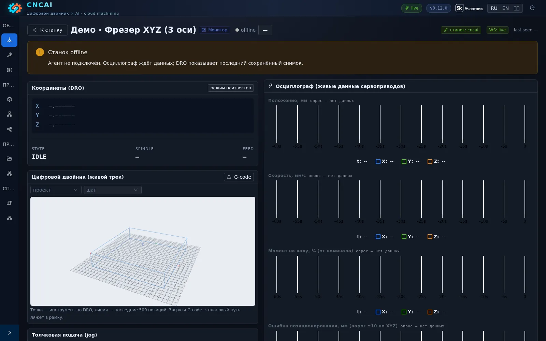This screenshot has height=341, width=546.
Task: Open the hierarchy icon below the cube icon
Action: tap(10, 114)
